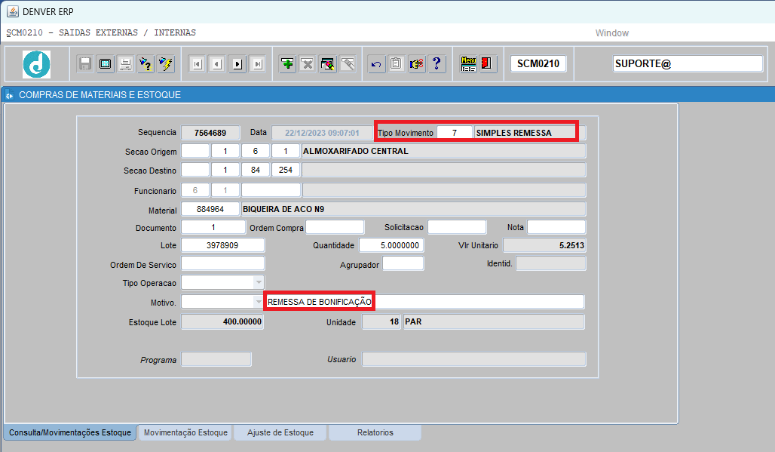Click Tipo Movimento code field 7
775x452 pixels.
455,133
